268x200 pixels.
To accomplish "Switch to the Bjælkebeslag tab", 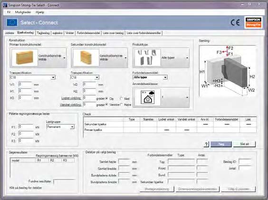I will 25,33.
